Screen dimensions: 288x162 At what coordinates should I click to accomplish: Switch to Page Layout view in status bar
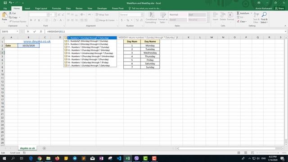246,153
